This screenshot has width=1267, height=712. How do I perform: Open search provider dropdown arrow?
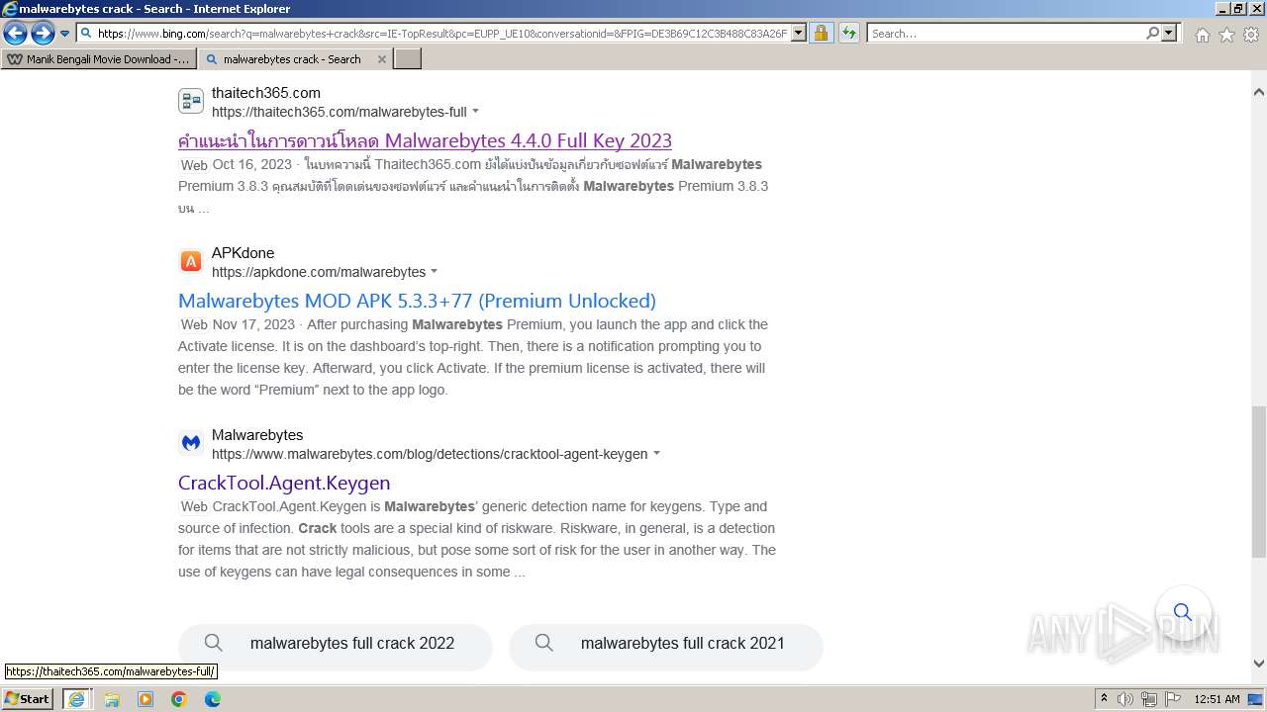1170,34
